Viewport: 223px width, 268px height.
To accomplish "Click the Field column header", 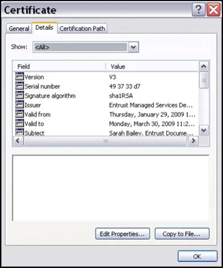I will pyautogui.click(x=59, y=67).
